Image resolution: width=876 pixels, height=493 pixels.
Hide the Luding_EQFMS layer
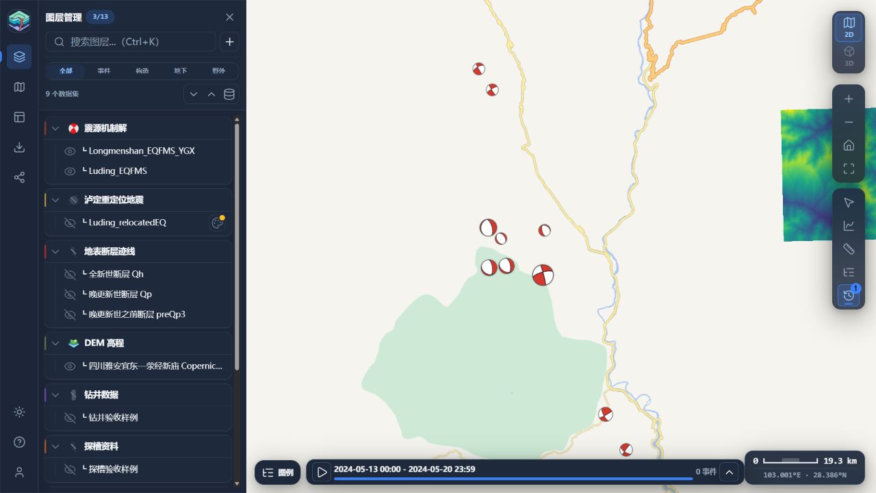[x=70, y=171]
